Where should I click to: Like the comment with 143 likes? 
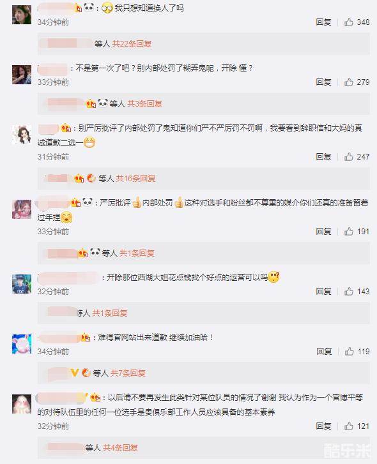pyautogui.click(x=349, y=291)
